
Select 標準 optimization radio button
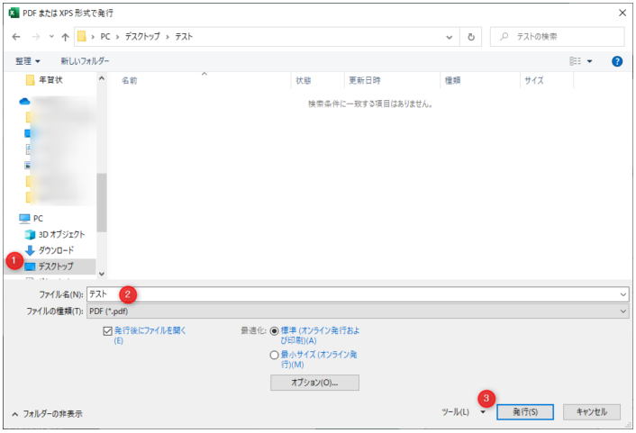(x=275, y=331)
